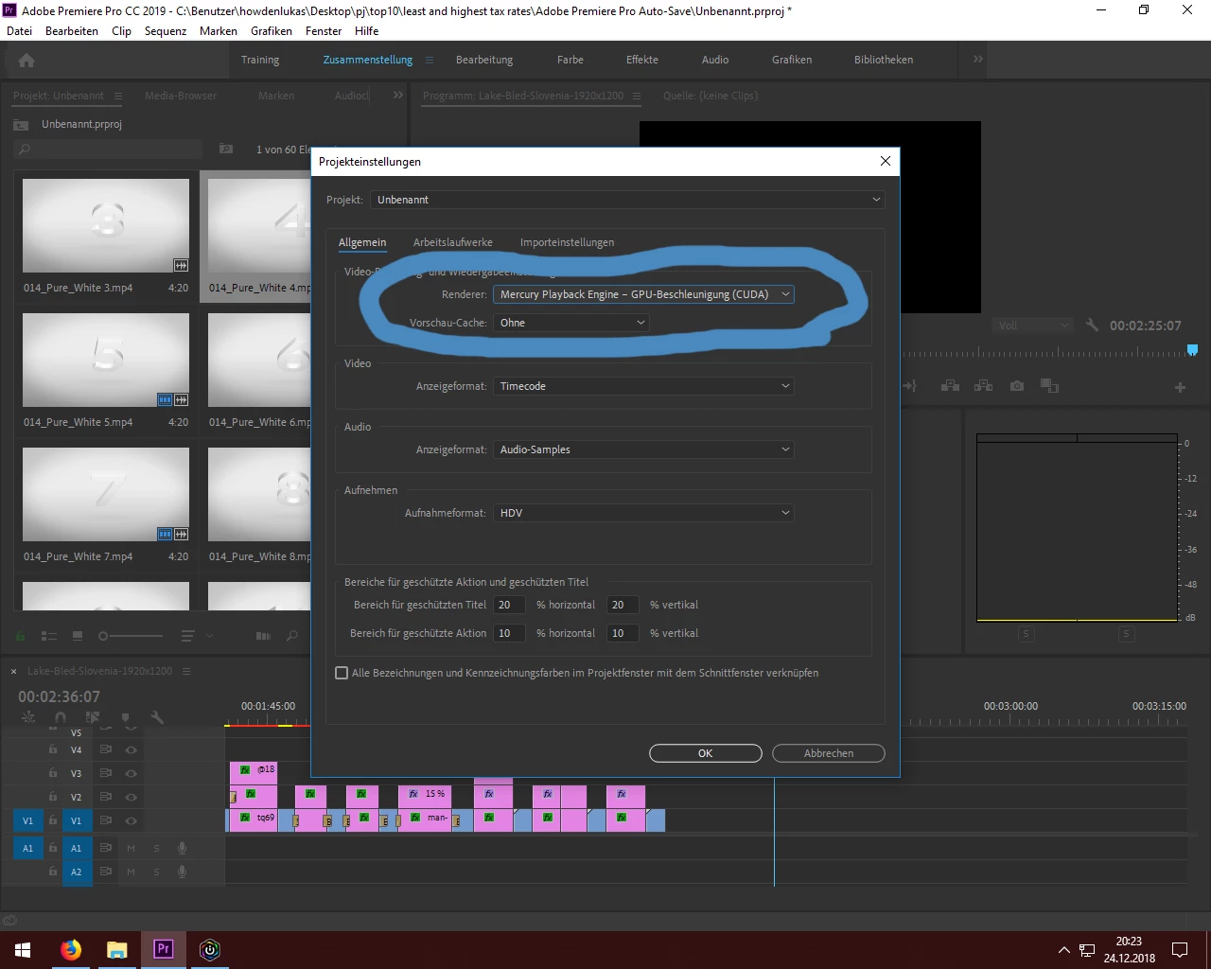Open Program Monitor settings wrench
The width and height of the screenshot is (1211, 969).
point(1092,325)
